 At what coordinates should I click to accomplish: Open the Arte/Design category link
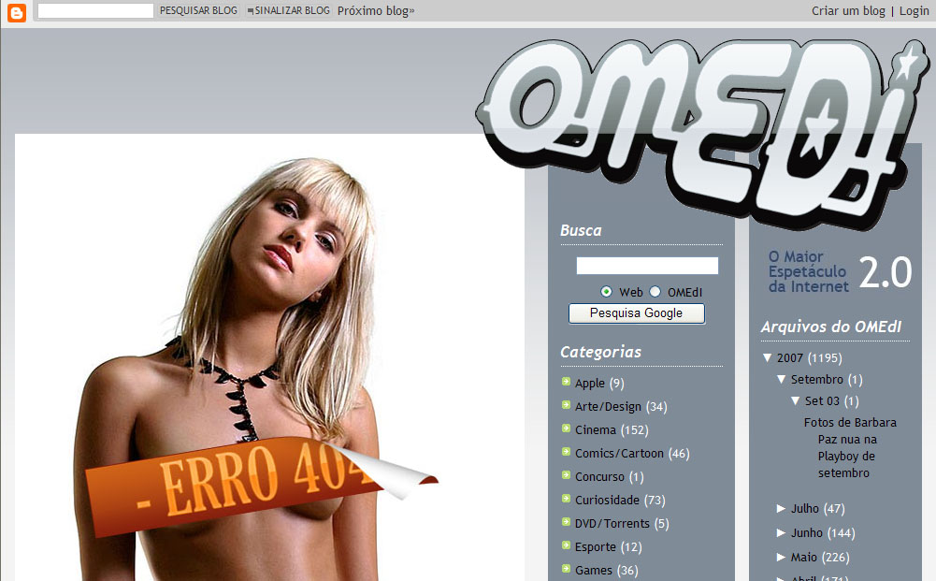click(x=608, y=407)
